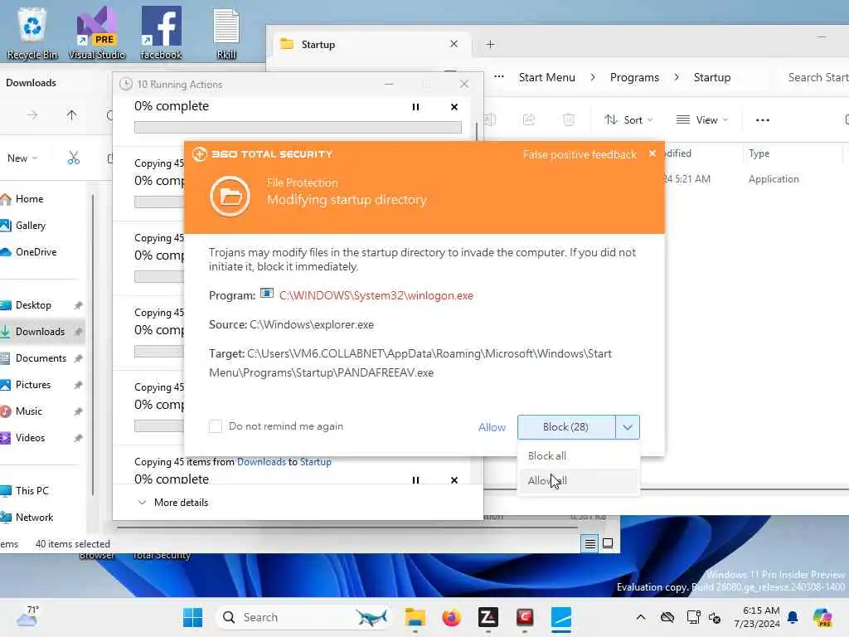This screenshot has height=637, width=849.
Task: Click the Programs breadcrumb
Action: tap(634, 77)
